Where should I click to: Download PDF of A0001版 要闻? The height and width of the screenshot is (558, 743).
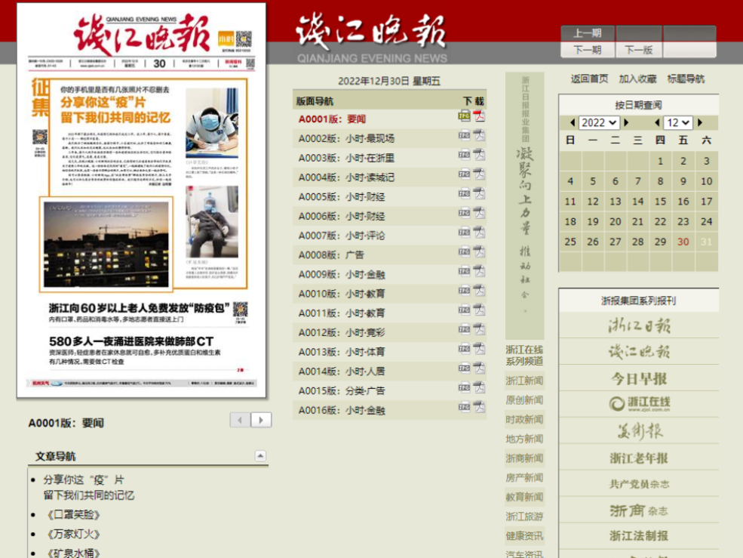pos(479,116)
